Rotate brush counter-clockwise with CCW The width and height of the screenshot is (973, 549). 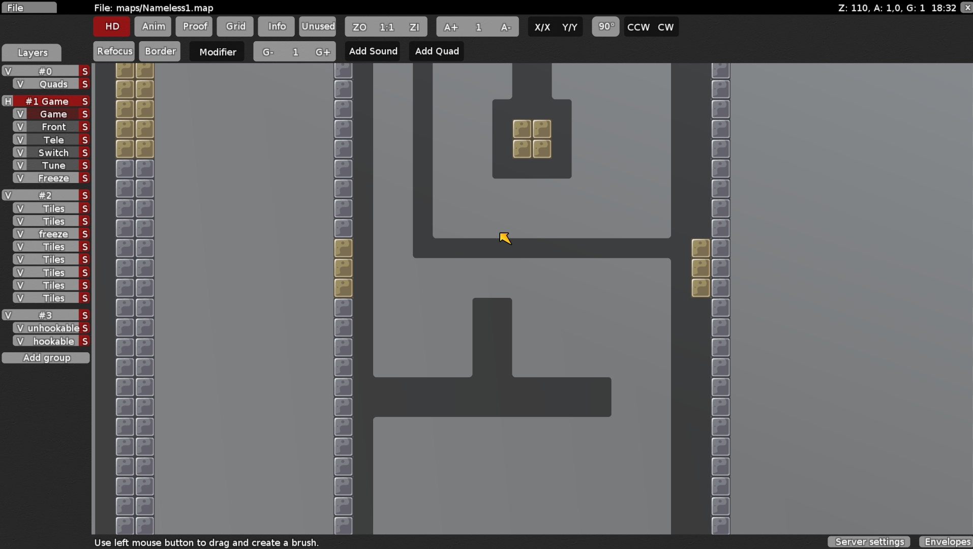click(x=638, y=27)
